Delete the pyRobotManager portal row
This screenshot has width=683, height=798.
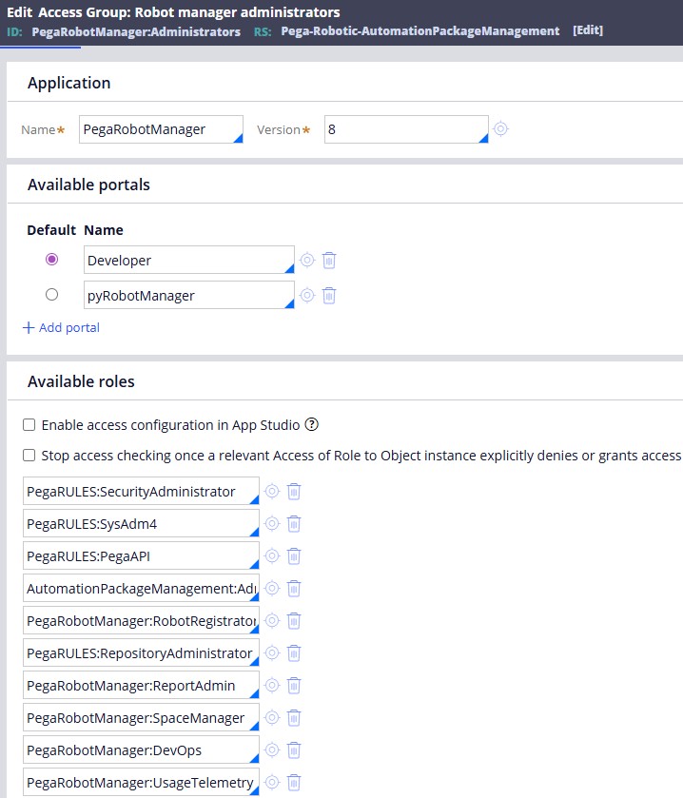click(x=329, y=295)
